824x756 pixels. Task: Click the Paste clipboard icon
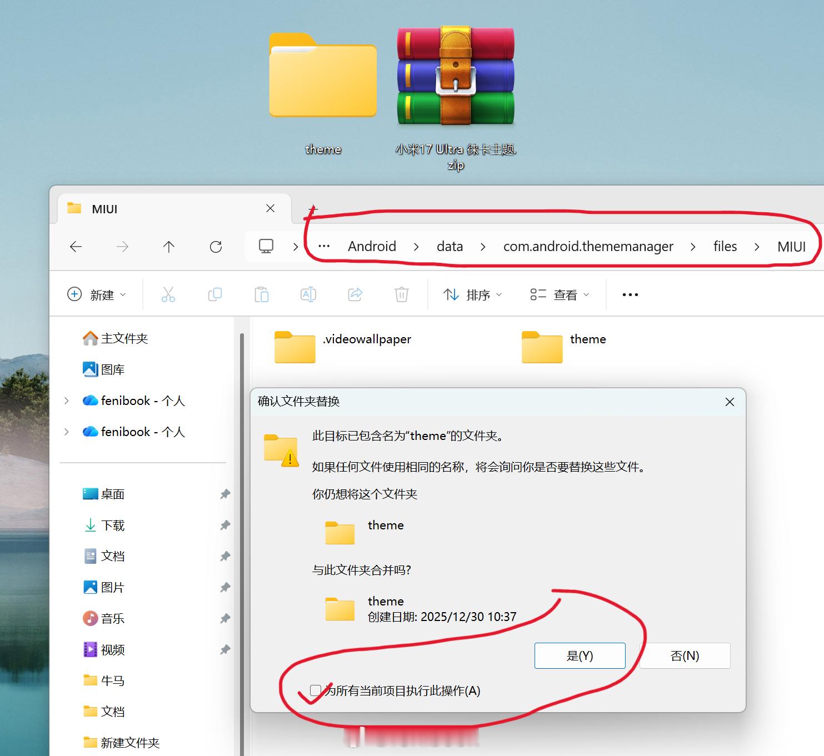(262, 294)
